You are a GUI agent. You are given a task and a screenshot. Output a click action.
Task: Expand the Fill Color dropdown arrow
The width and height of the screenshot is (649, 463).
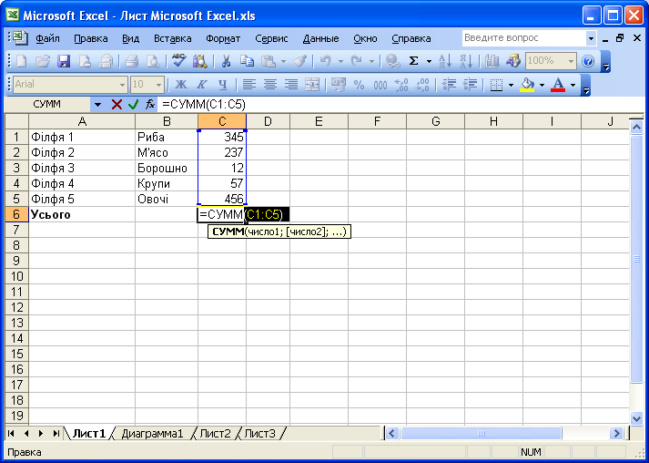[542, 86]
